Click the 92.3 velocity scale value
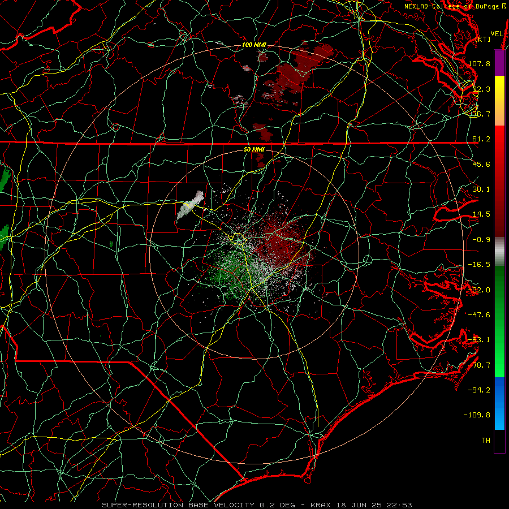Screen dimensions: 509x509 [481, 89]
